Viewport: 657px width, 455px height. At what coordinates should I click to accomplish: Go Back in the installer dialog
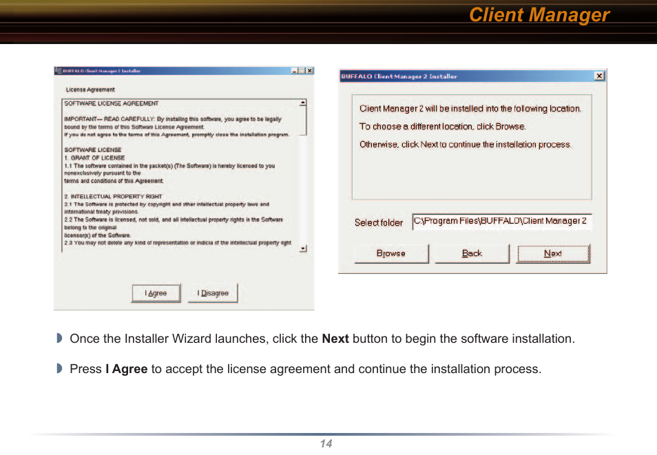[472, 253]
